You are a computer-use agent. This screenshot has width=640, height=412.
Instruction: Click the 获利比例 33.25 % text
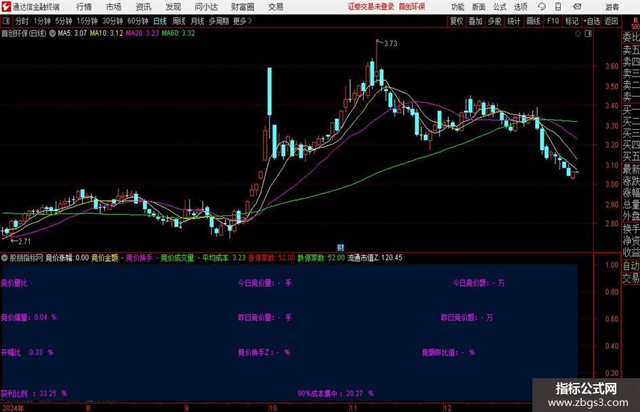[34, 394]
